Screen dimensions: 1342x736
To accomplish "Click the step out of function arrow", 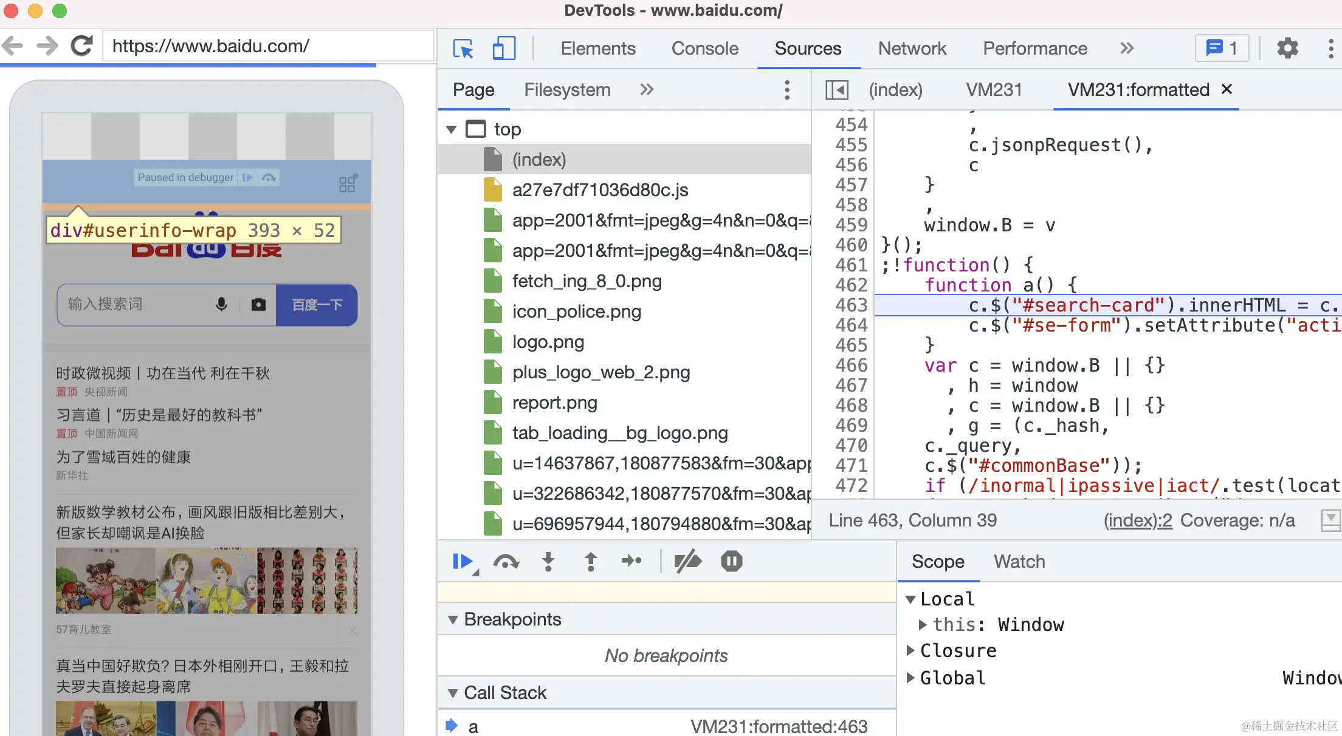I will point(590,561).
